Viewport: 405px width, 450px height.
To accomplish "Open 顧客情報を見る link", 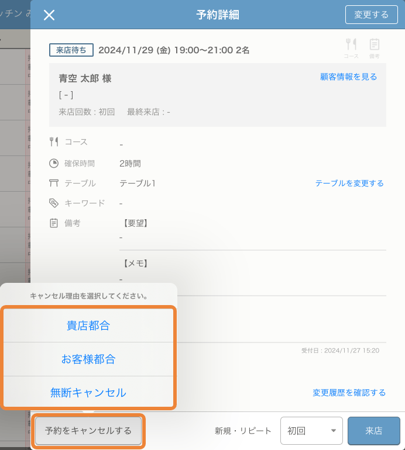I will coord(348,77).
